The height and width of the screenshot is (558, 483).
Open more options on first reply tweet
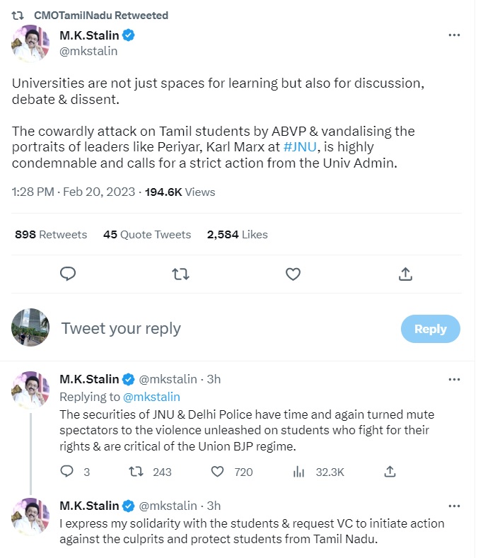455,379
